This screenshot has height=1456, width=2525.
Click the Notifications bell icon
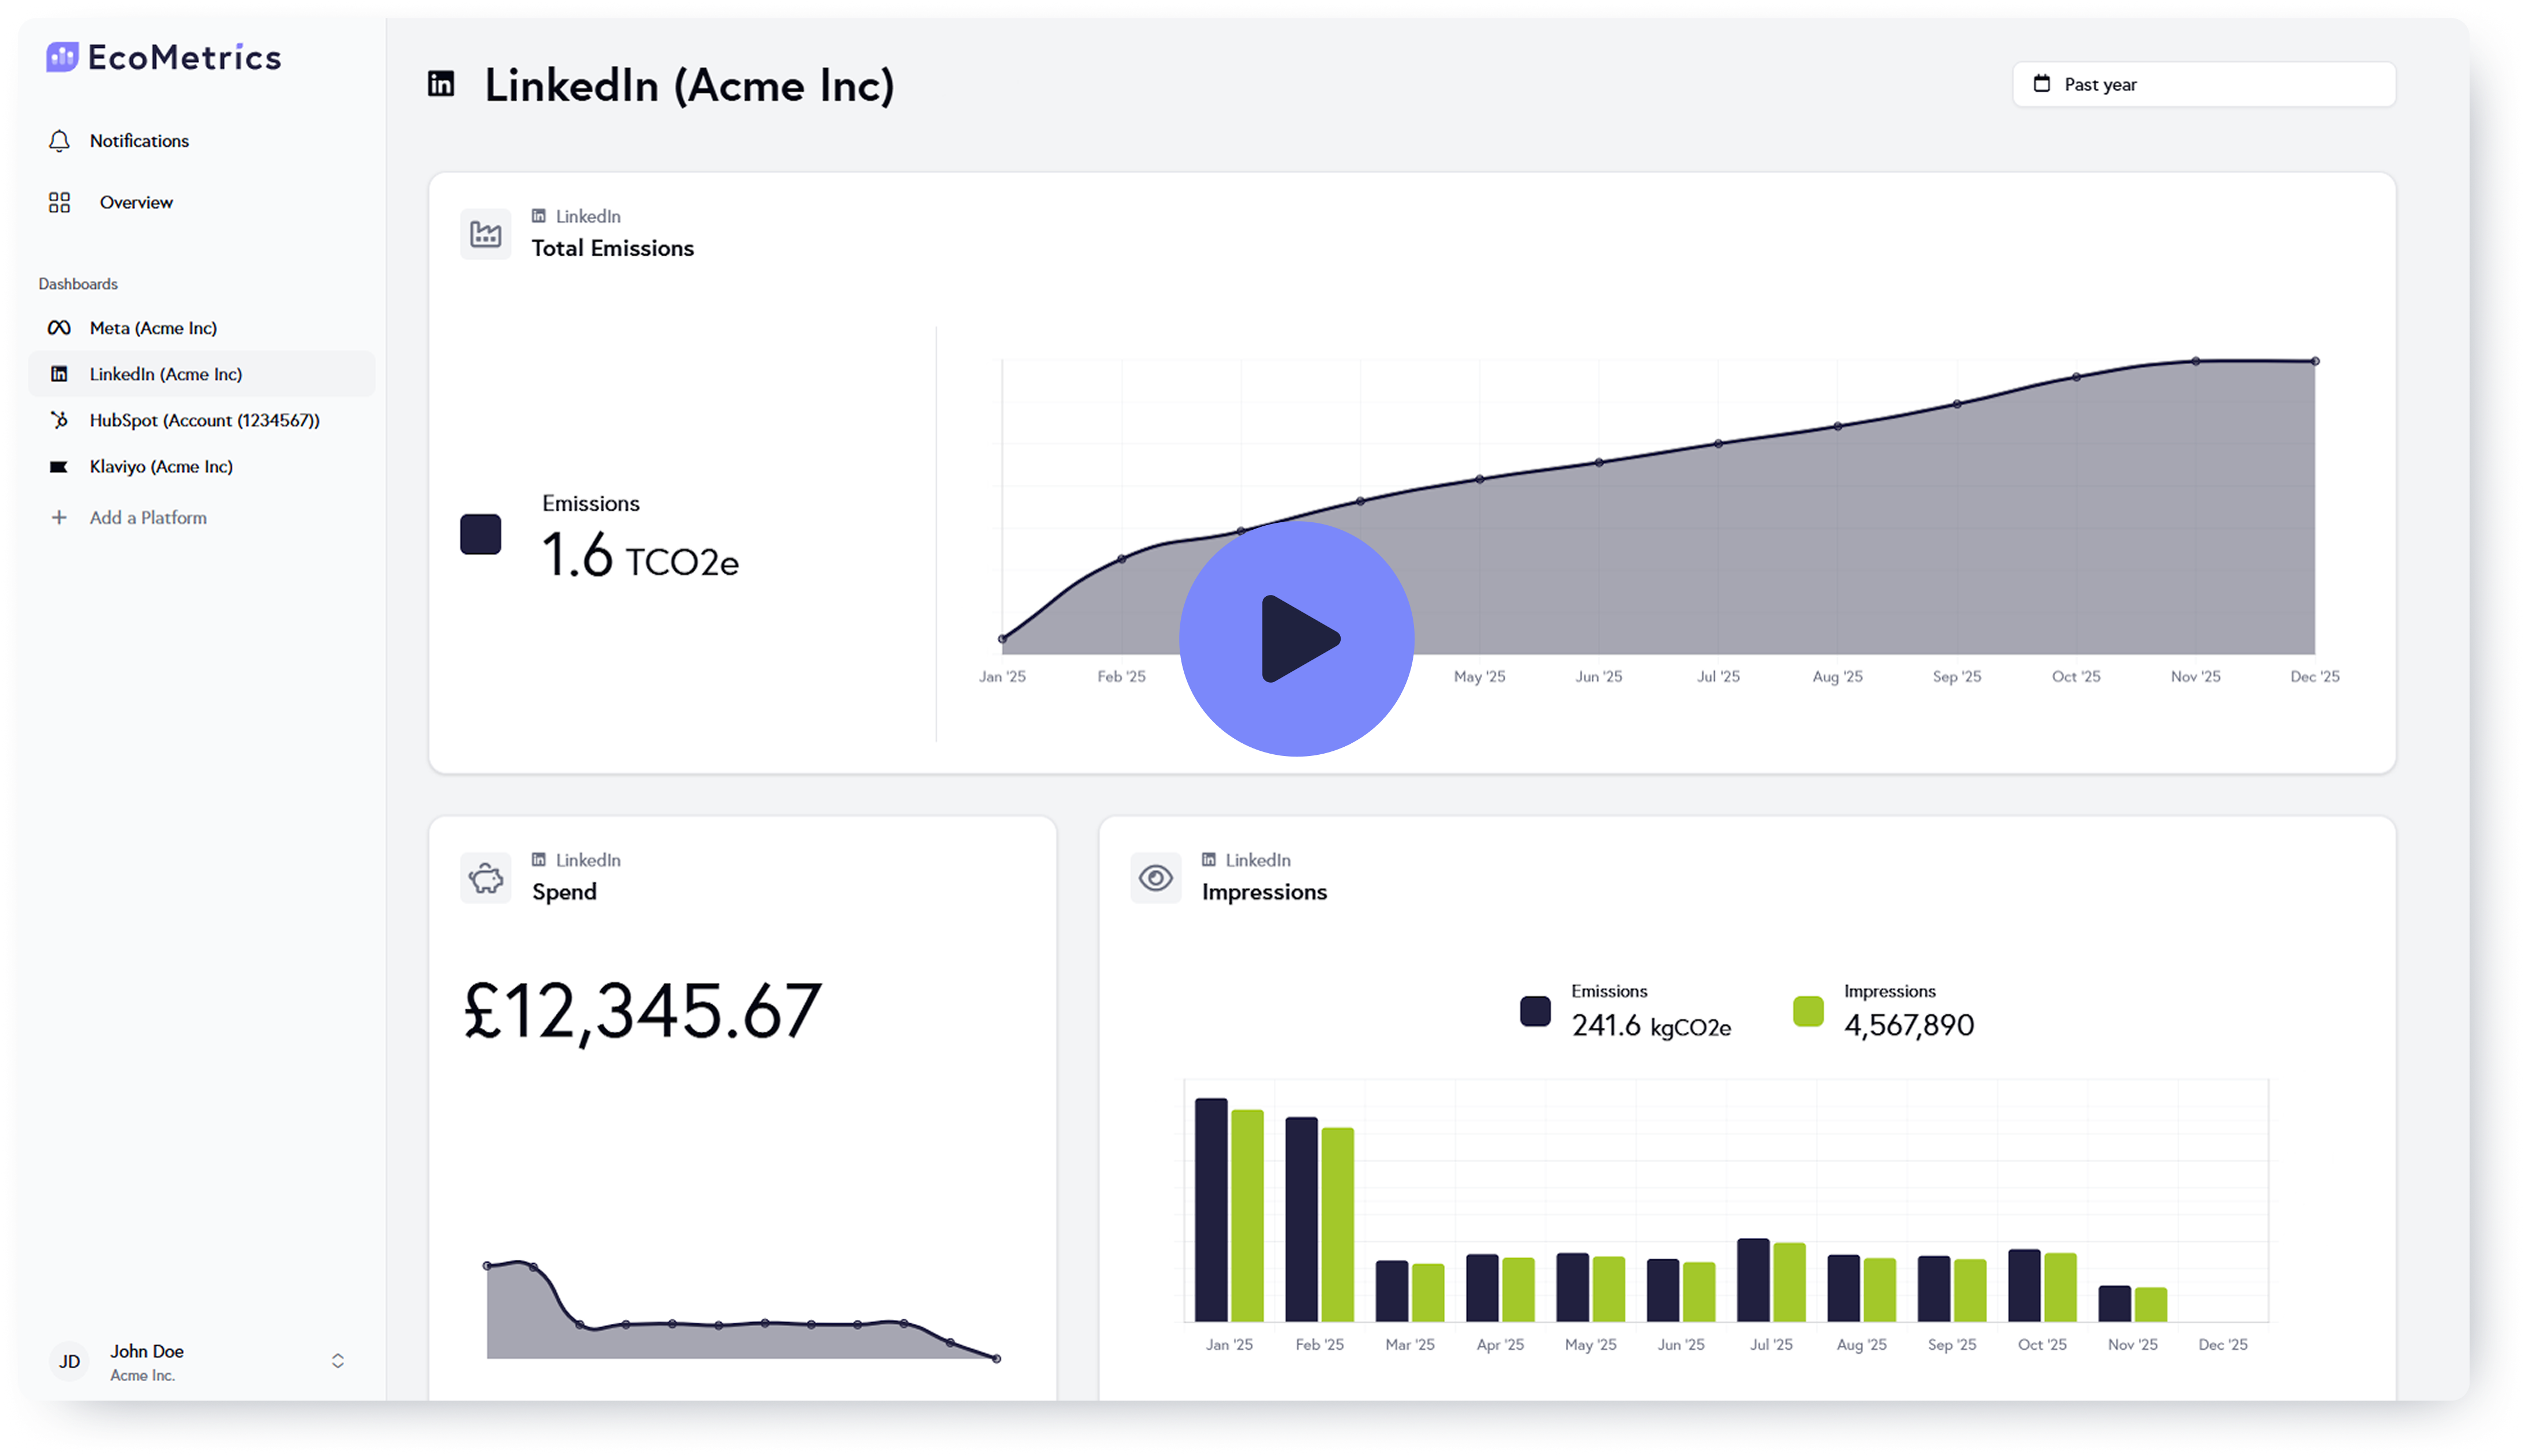point(59,141)
